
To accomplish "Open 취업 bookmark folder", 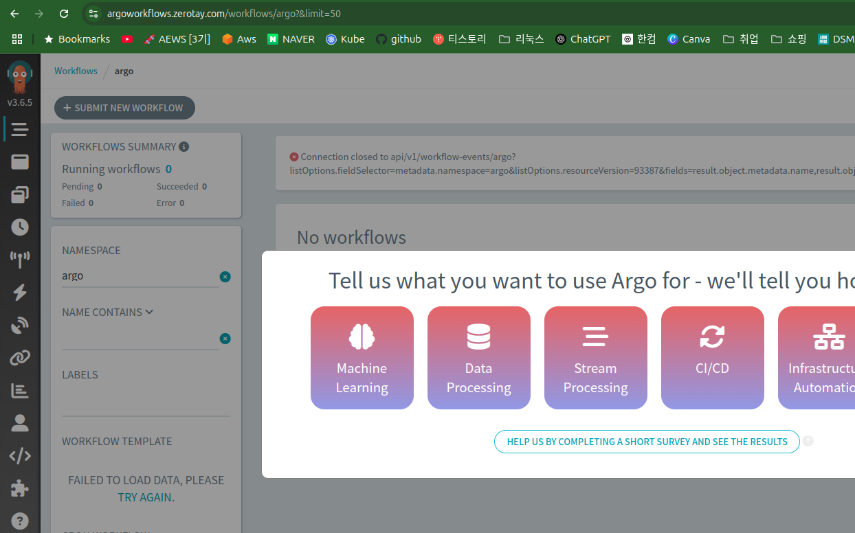I will point(741,39).
